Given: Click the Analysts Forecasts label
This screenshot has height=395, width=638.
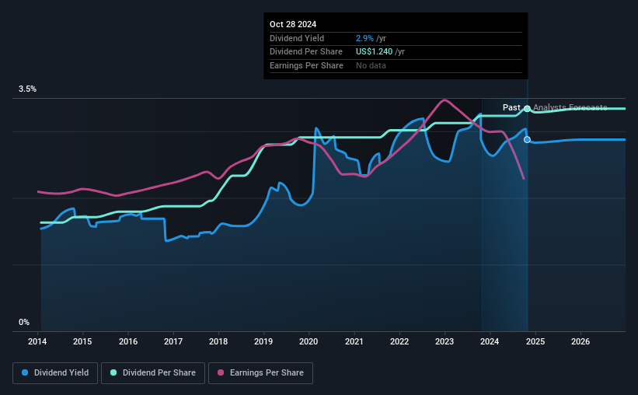Looking at the screenshot, I should (570, 107).
